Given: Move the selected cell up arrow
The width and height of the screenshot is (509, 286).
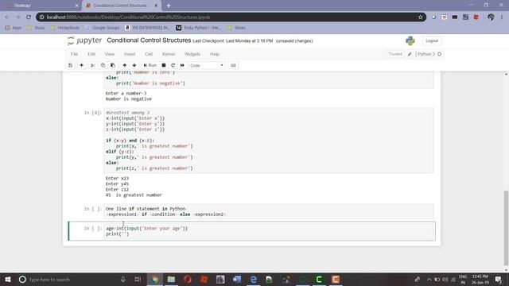Looking at the screenshot, I should pyautogui.click(x=124, y=65).
